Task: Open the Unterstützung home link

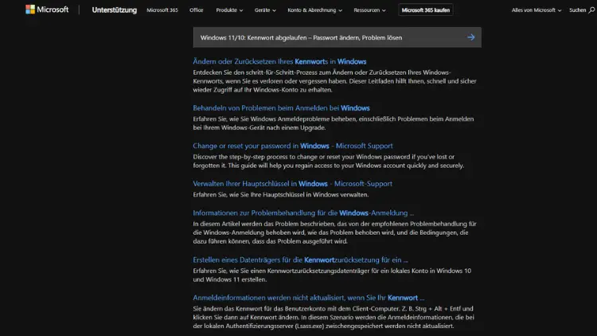Action: click(x=114, y=10)
